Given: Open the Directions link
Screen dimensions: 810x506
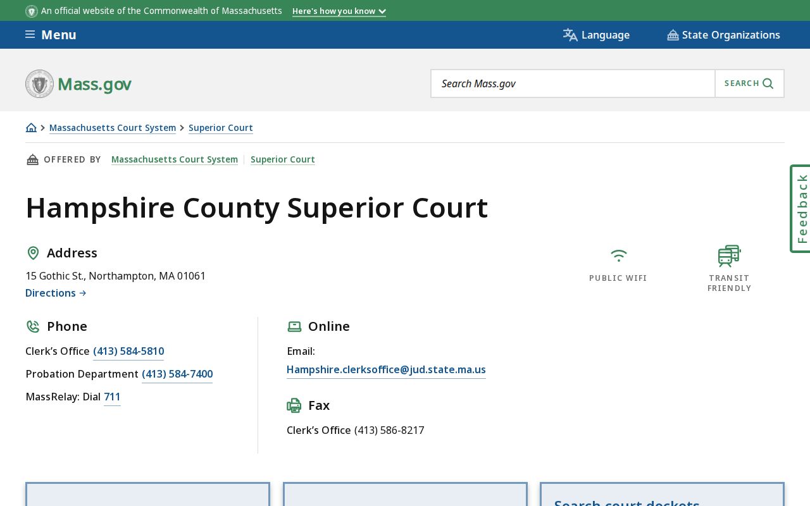Looking at the screenshot, I should [x=56, y=293].
